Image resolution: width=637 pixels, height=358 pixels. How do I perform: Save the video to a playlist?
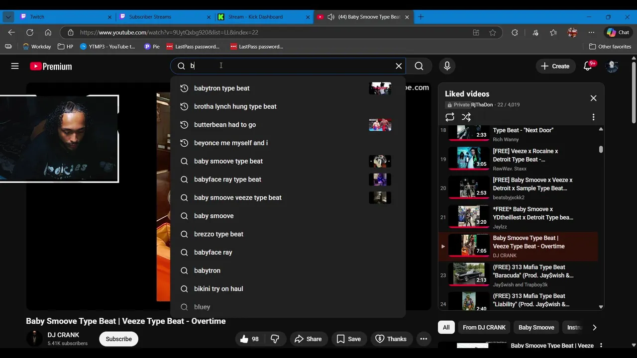(349, 339)
